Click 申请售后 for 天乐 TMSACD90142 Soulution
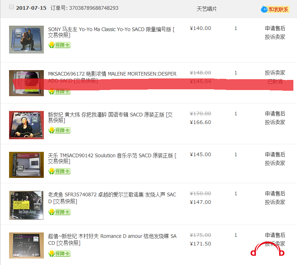This screenshot has height=265, width=297. pos(275,154)
